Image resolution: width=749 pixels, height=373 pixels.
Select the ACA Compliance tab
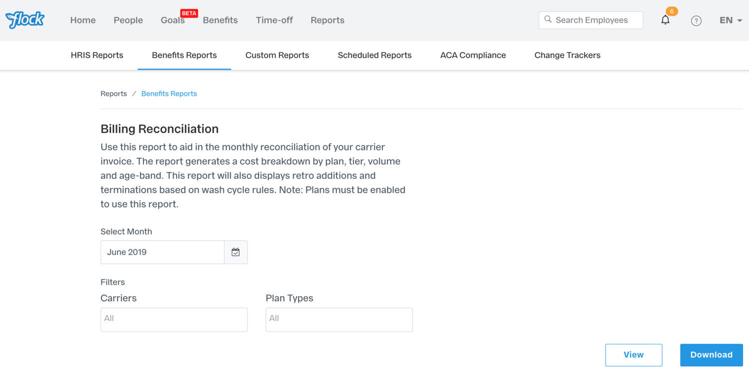473,55
